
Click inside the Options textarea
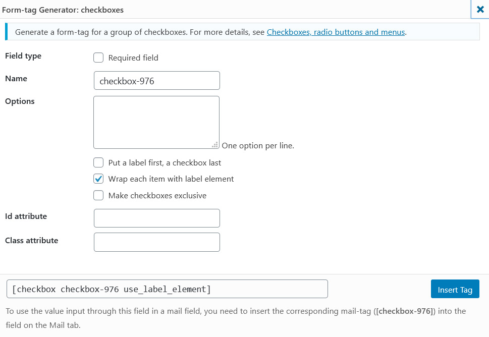[156, 122]
